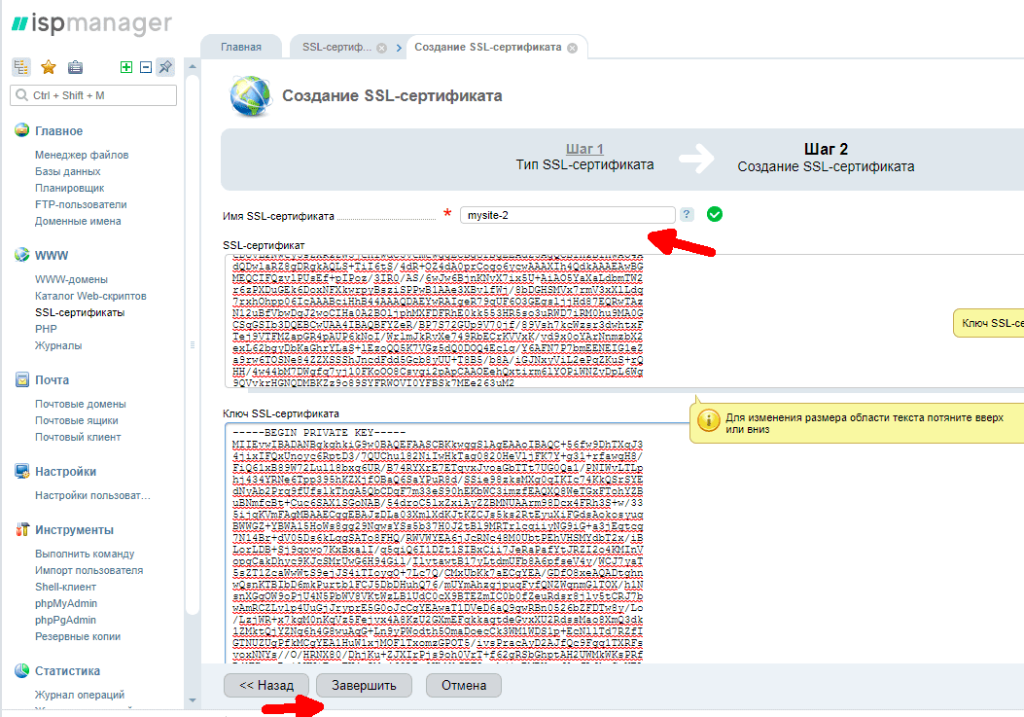Click the tab breadcrumb arrow

[399, 48]
